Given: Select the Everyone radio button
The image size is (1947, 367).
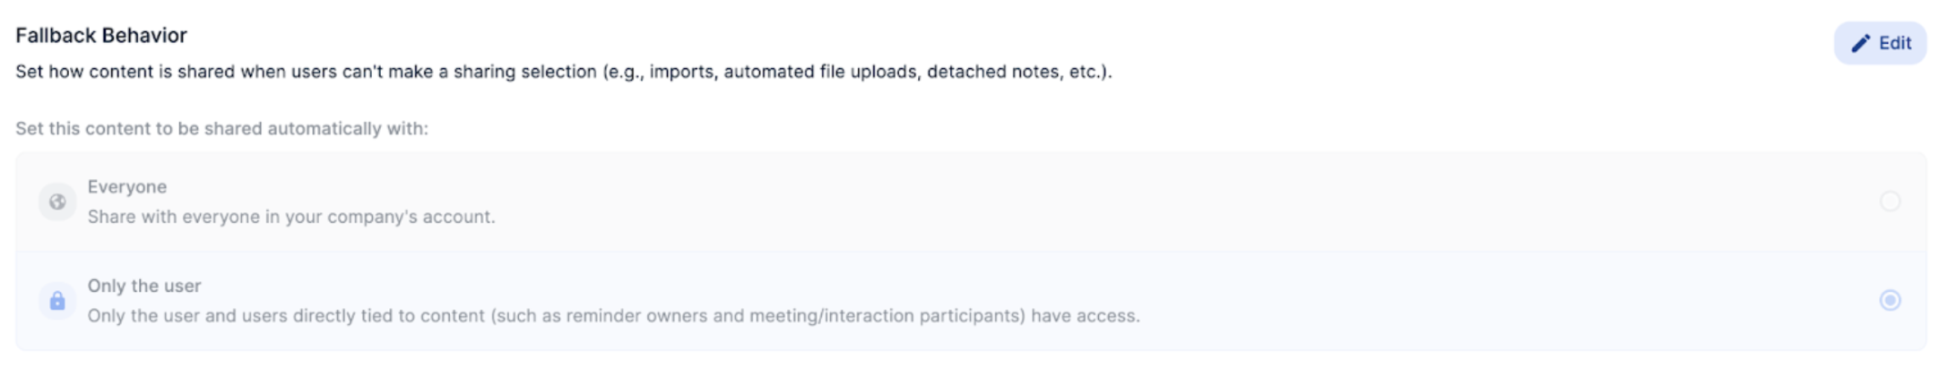Looking at the screenshot, I should click(1890, 201).
